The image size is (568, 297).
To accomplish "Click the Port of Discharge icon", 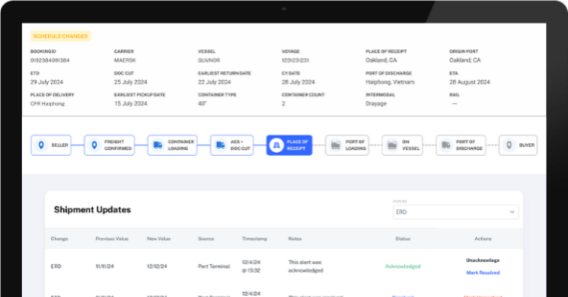I will point(446,145).
